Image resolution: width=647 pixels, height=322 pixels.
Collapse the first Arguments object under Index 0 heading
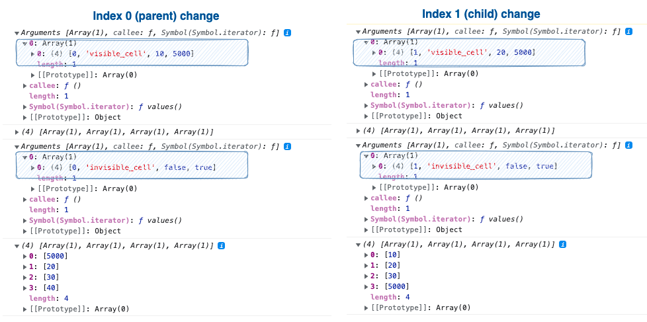17,32
